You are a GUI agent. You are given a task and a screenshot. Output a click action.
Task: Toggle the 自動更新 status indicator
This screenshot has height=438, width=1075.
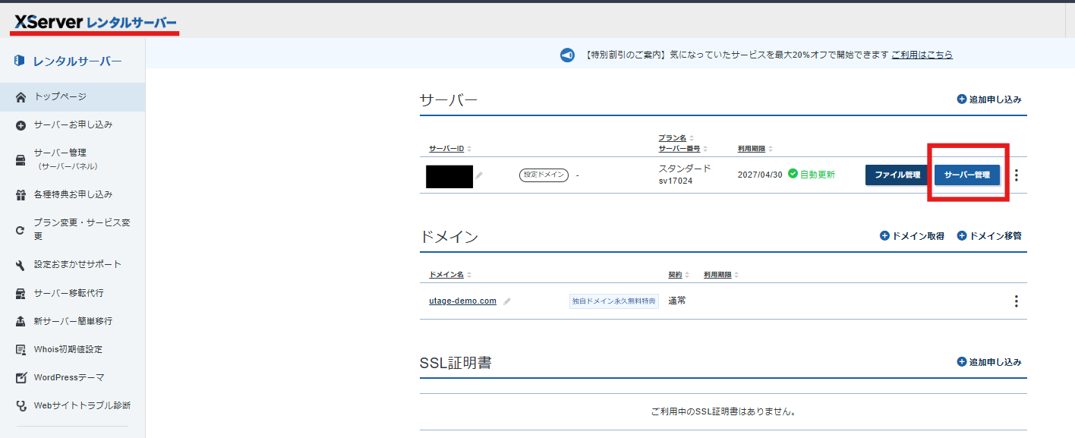point(812,175)
